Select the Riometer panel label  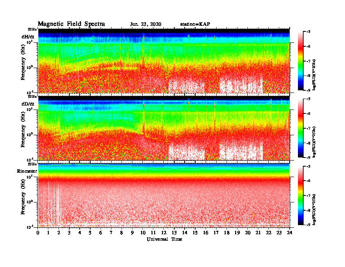(x=27, y=171)
